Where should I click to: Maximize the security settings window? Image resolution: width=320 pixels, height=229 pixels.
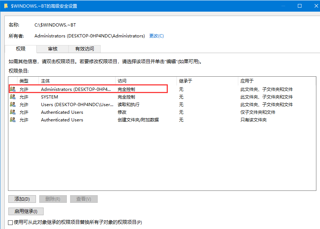pyautogui.click(x=300, y=6)
